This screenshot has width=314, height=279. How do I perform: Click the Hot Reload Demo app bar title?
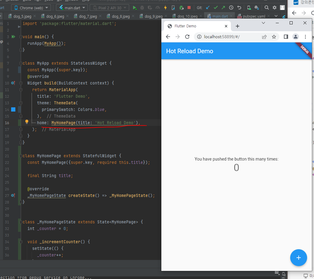coord(189,51)
